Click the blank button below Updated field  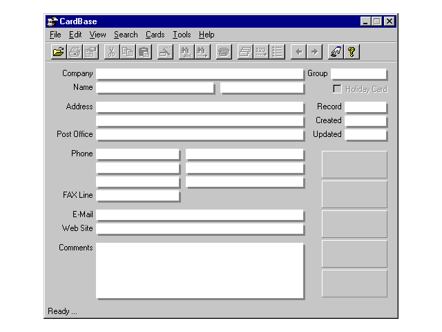[x=354, y=165]
